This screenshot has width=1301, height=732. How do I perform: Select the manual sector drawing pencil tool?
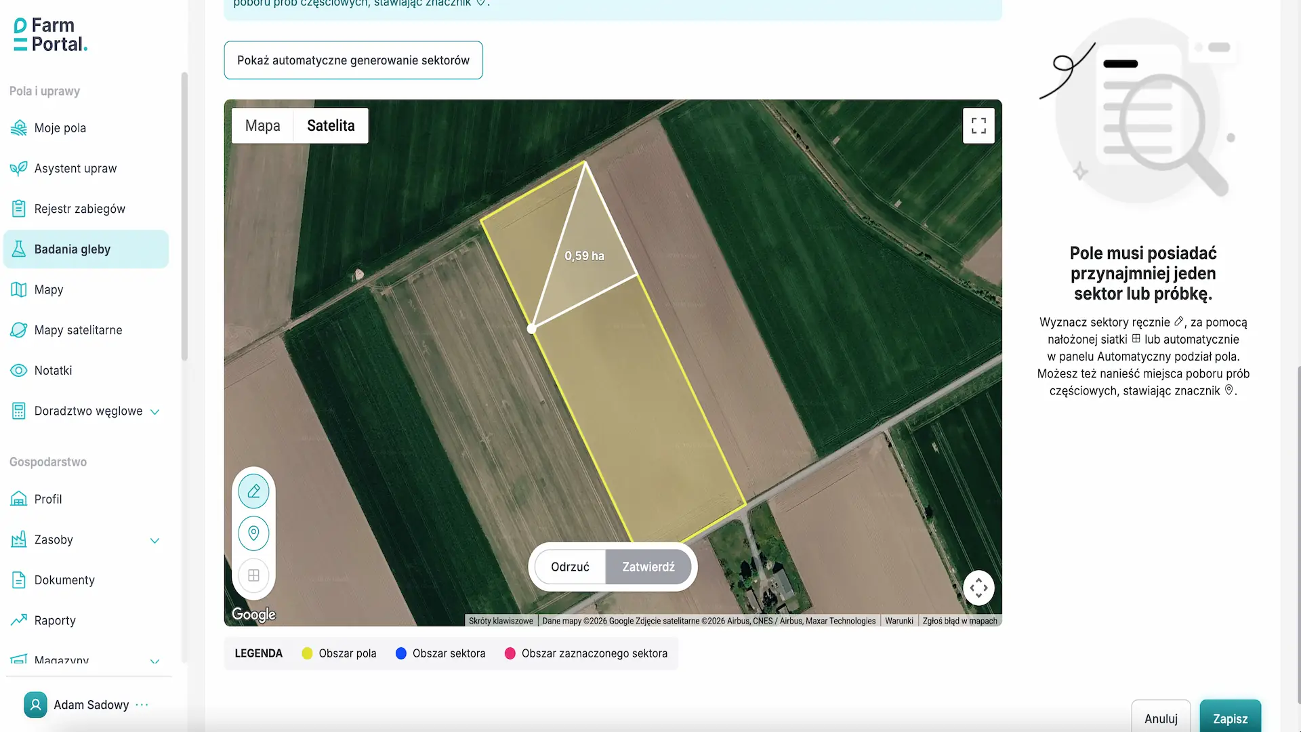(x=253, y=491)
